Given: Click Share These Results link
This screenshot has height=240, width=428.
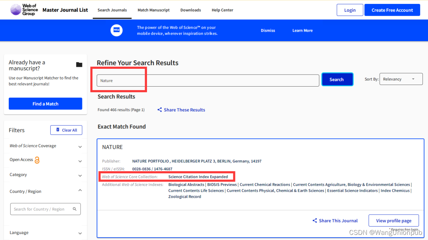Looking at the screenshot, I should (184, 110).
